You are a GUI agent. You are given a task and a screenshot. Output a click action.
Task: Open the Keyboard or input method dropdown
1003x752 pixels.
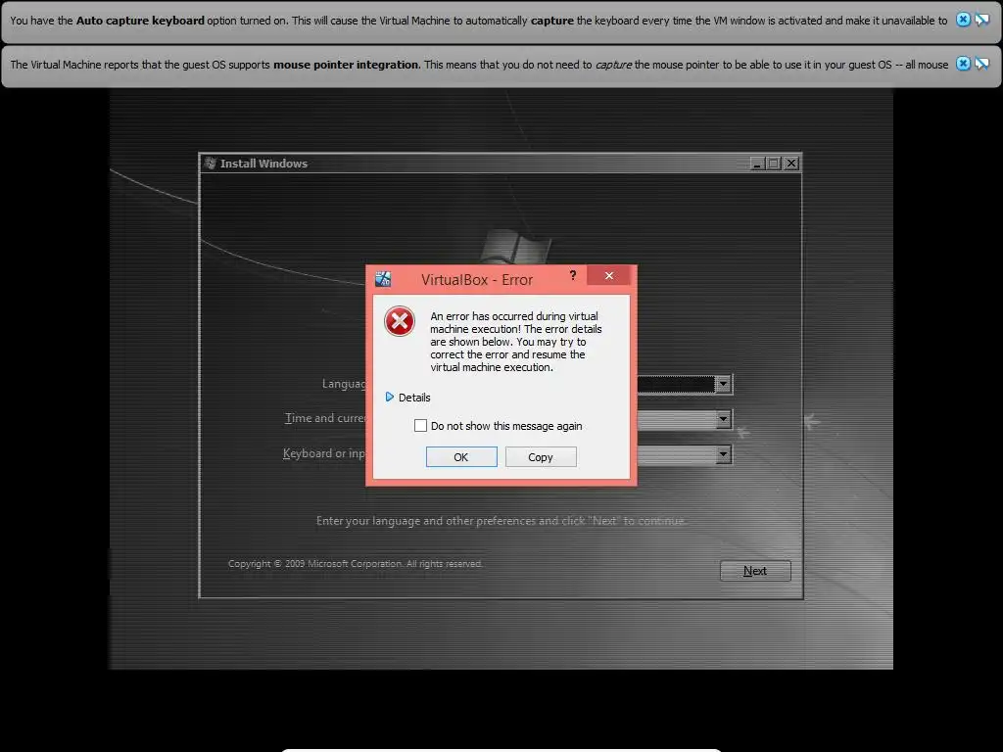click(x=723, y=454)
